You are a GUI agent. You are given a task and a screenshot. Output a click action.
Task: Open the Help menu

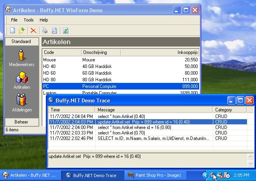pos(44,20)
